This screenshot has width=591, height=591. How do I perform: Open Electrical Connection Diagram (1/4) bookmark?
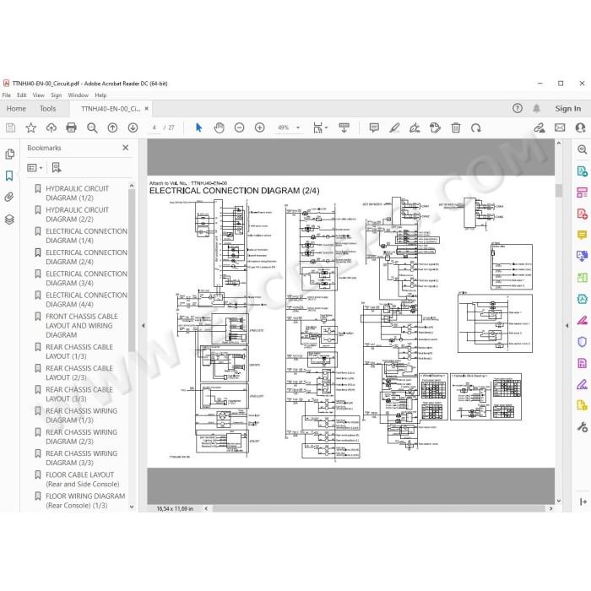point(86,236)
